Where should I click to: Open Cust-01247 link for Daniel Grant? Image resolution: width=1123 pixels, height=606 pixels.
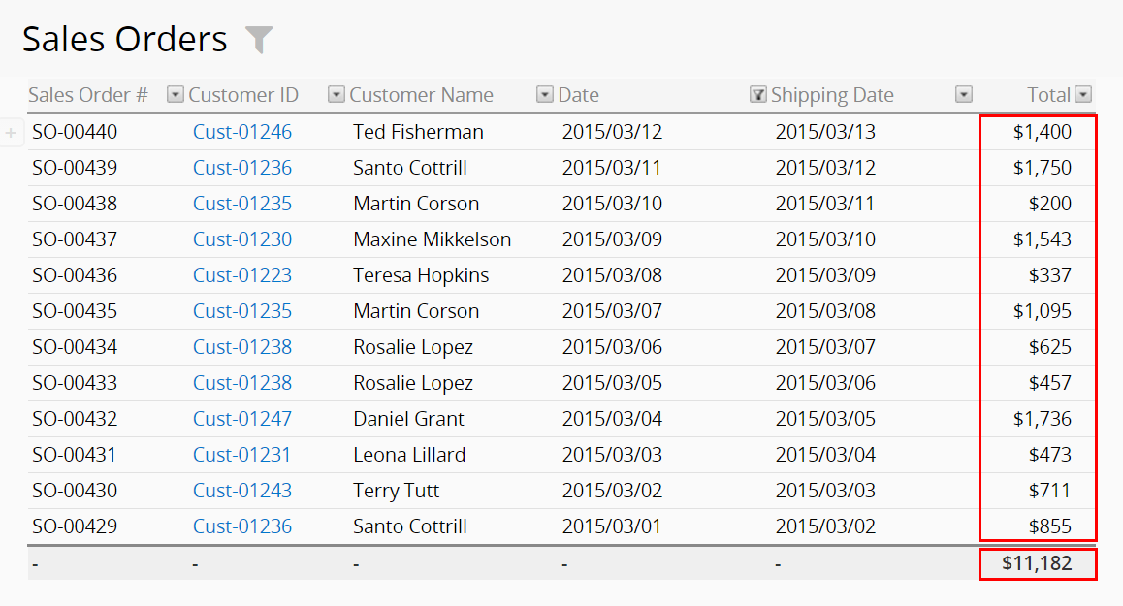(242, 418)
